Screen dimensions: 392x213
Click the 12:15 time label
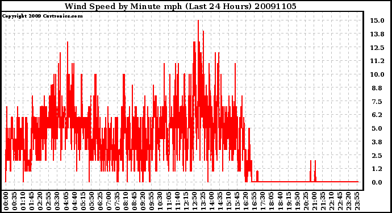tap(186, 201)
